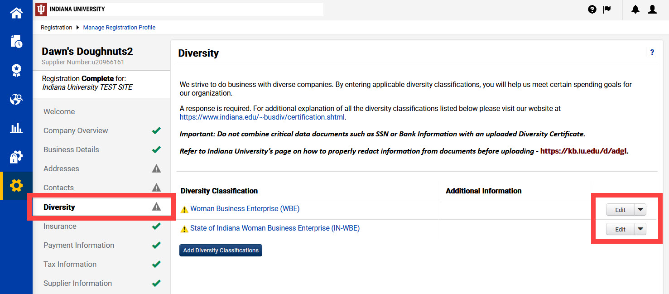The width and height of the screenshot is (669, 294).
Task: Click the Payment Information green checkmark
Action: click(156, 245)
